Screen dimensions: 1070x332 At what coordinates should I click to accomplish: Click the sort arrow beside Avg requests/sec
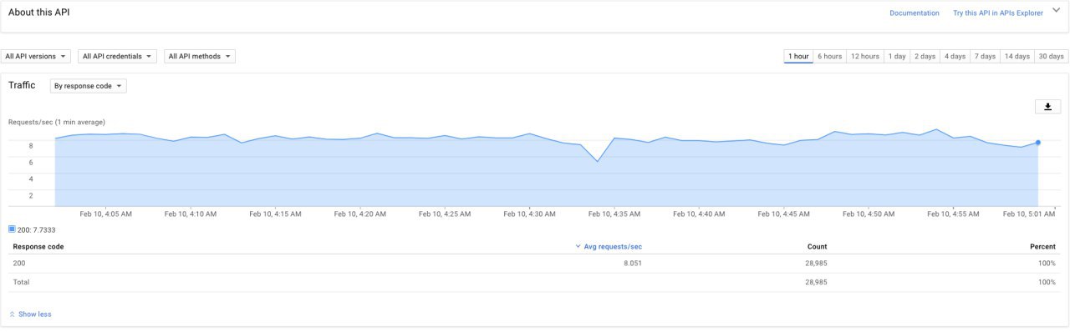point(578,247)
